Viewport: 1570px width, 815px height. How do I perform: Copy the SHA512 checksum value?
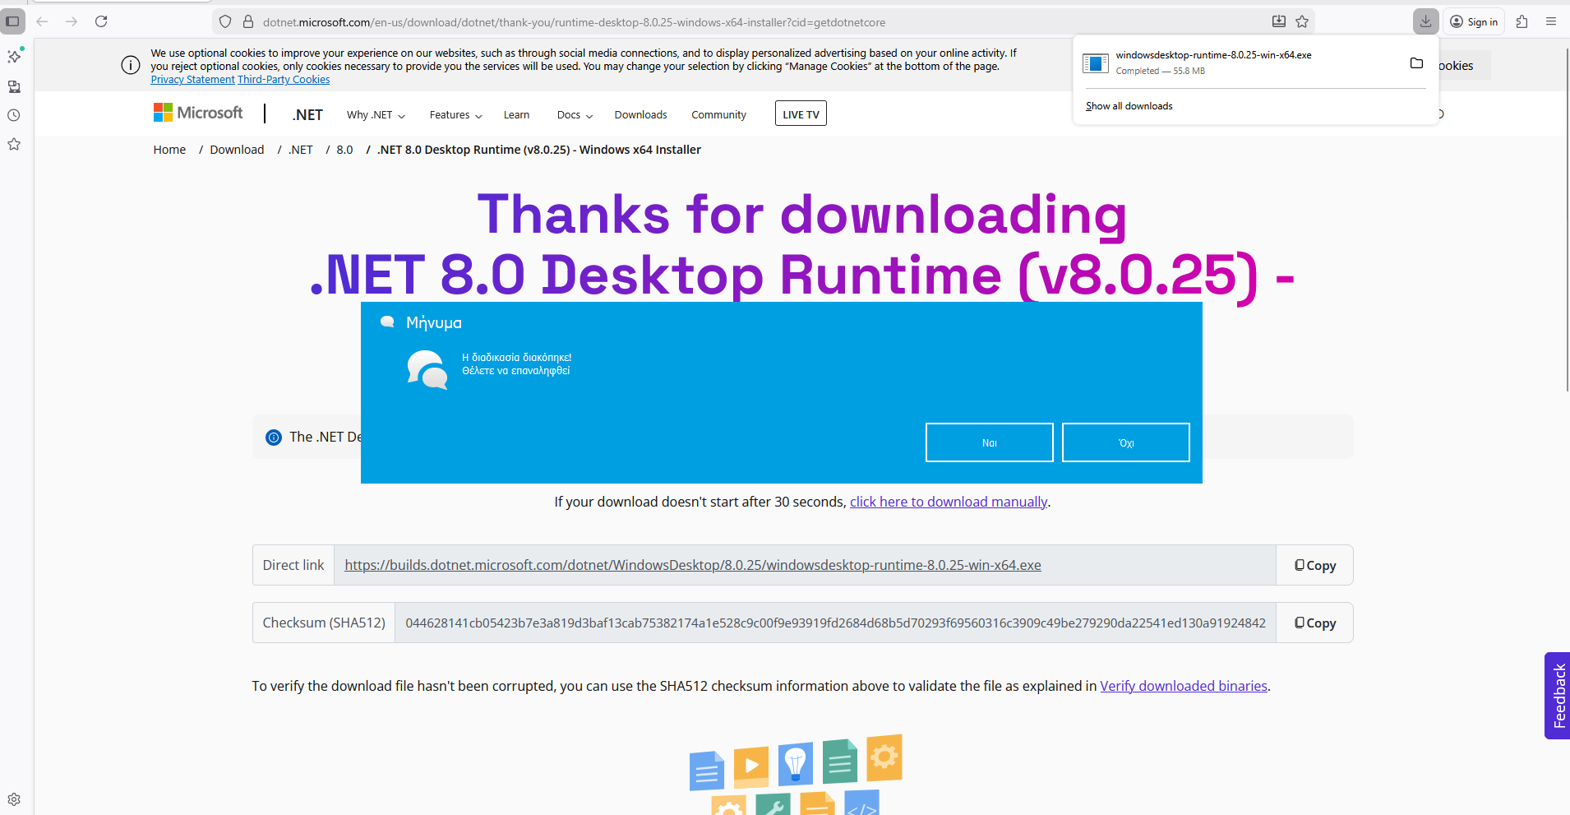pyautogui.click(x=1314, y=623)
